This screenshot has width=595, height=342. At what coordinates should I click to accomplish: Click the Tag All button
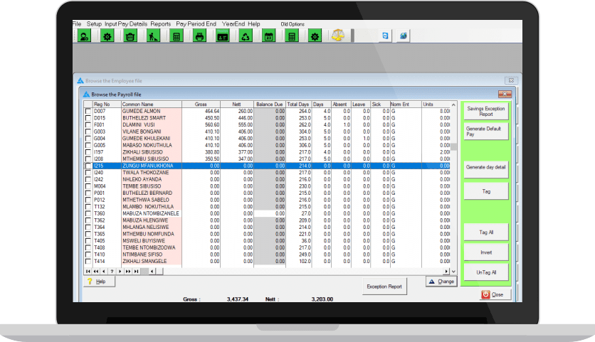point(485,232)
